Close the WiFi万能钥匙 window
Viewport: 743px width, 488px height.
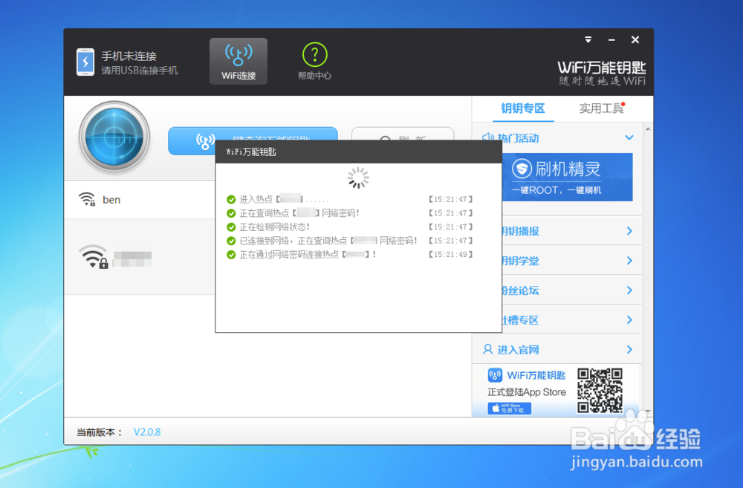(x=635, y=40)
